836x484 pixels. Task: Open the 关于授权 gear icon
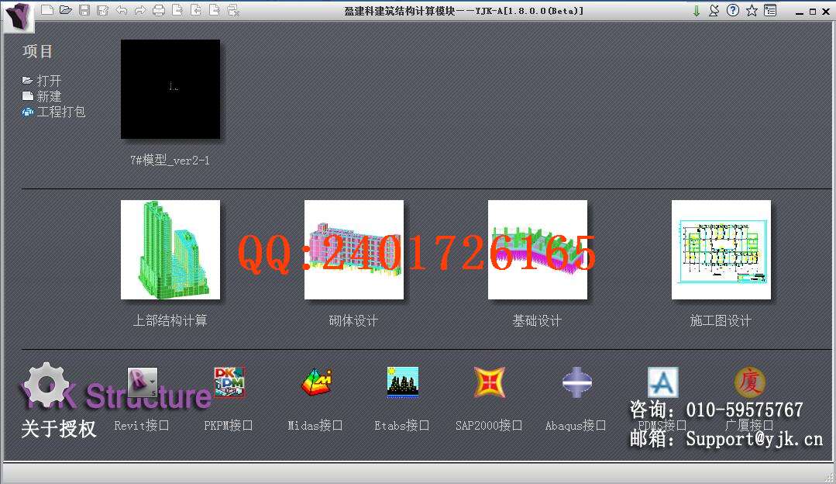pyautogui.click(x=47, y=385)
